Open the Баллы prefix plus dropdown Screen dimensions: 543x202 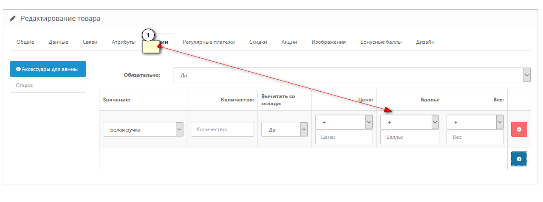coord(410,122)
